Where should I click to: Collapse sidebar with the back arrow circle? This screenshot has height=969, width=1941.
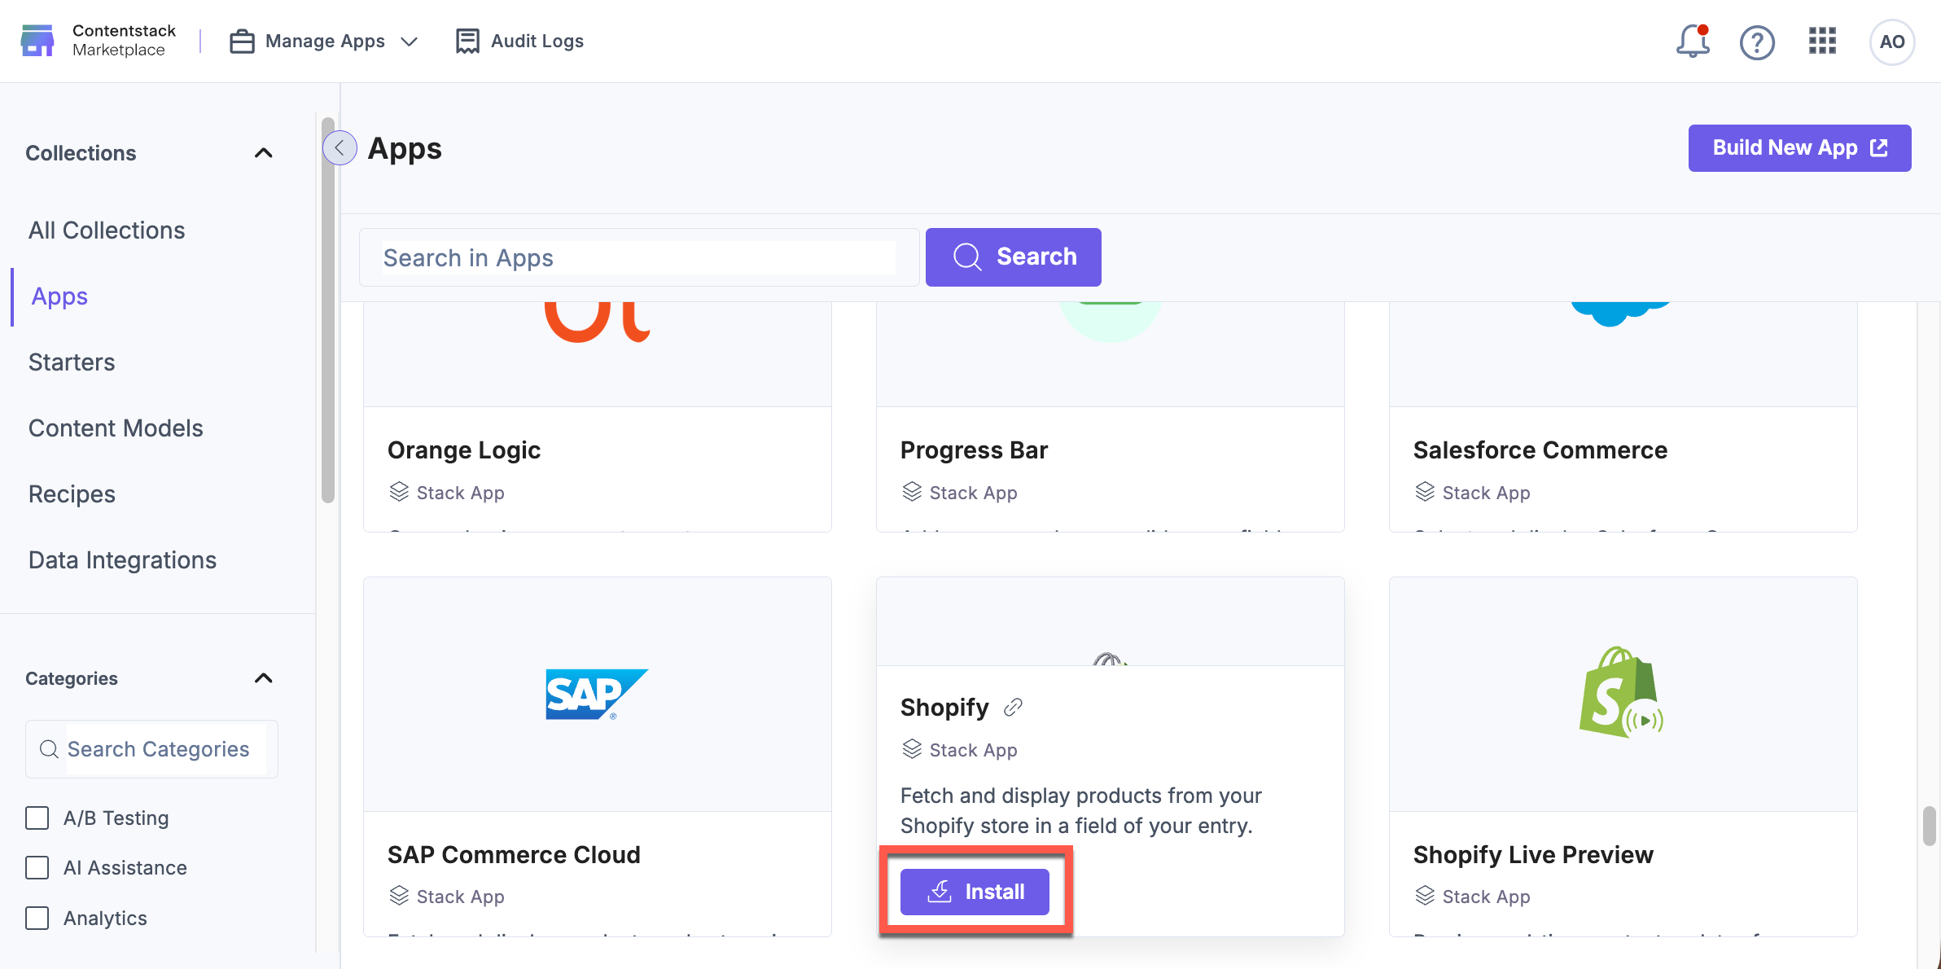click(340, 148)
